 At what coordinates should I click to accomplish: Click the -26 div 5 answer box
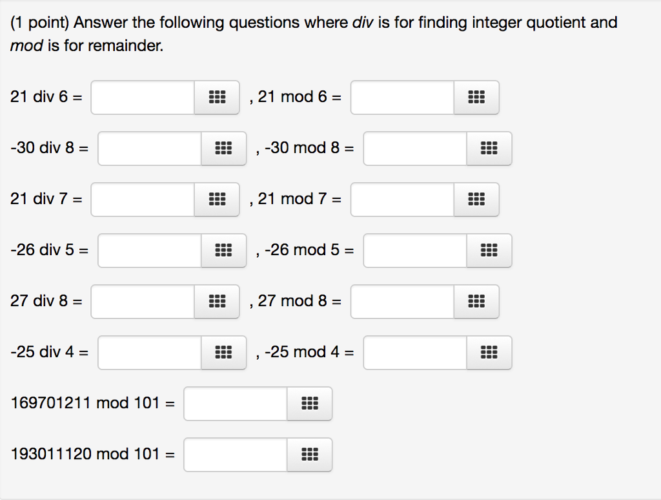150,250
